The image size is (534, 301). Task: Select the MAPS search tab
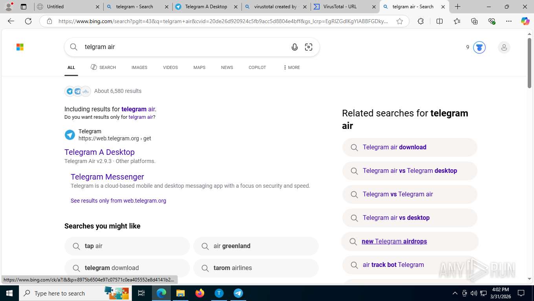[199, 67]
